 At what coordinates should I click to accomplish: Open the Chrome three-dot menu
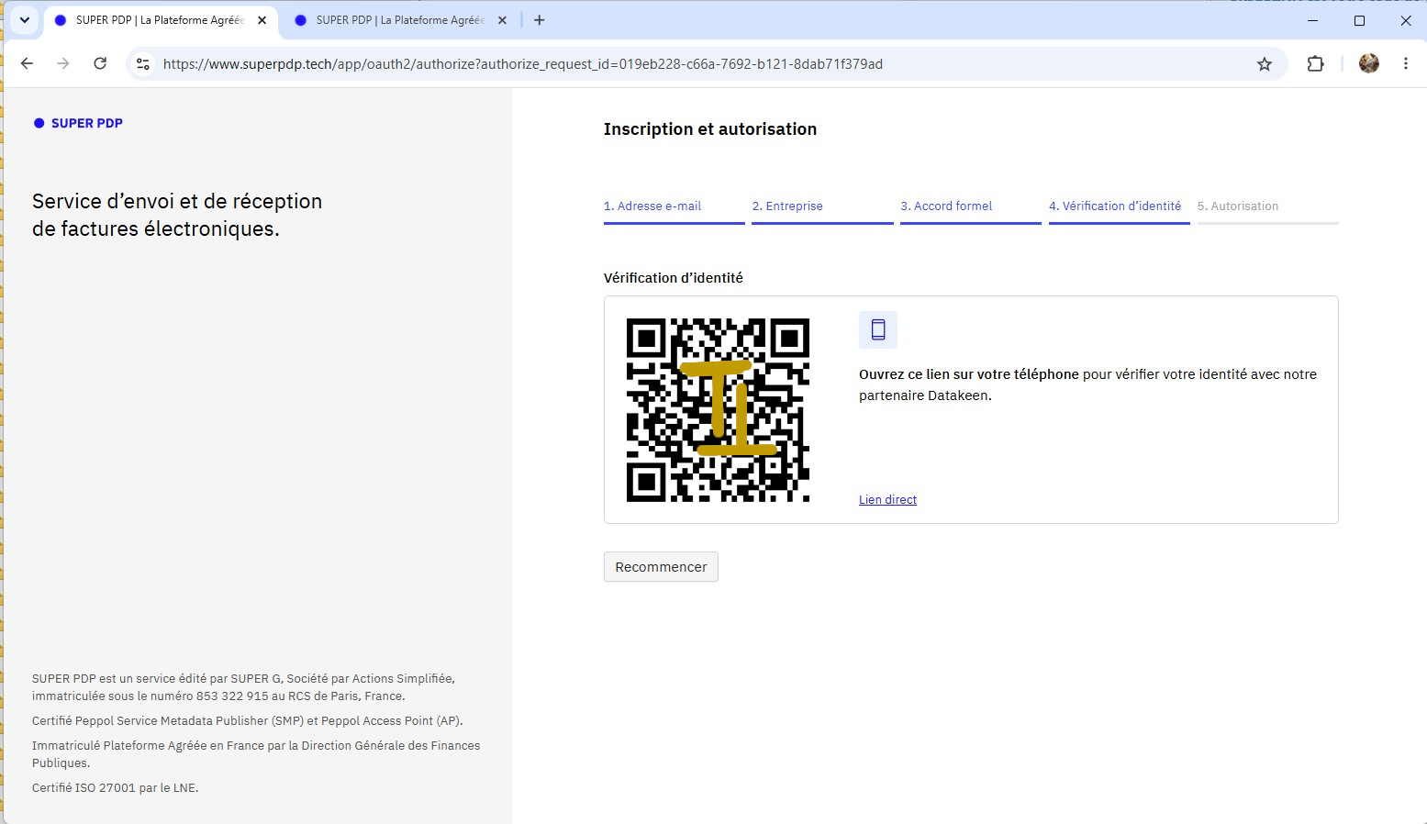point(1405,63)
